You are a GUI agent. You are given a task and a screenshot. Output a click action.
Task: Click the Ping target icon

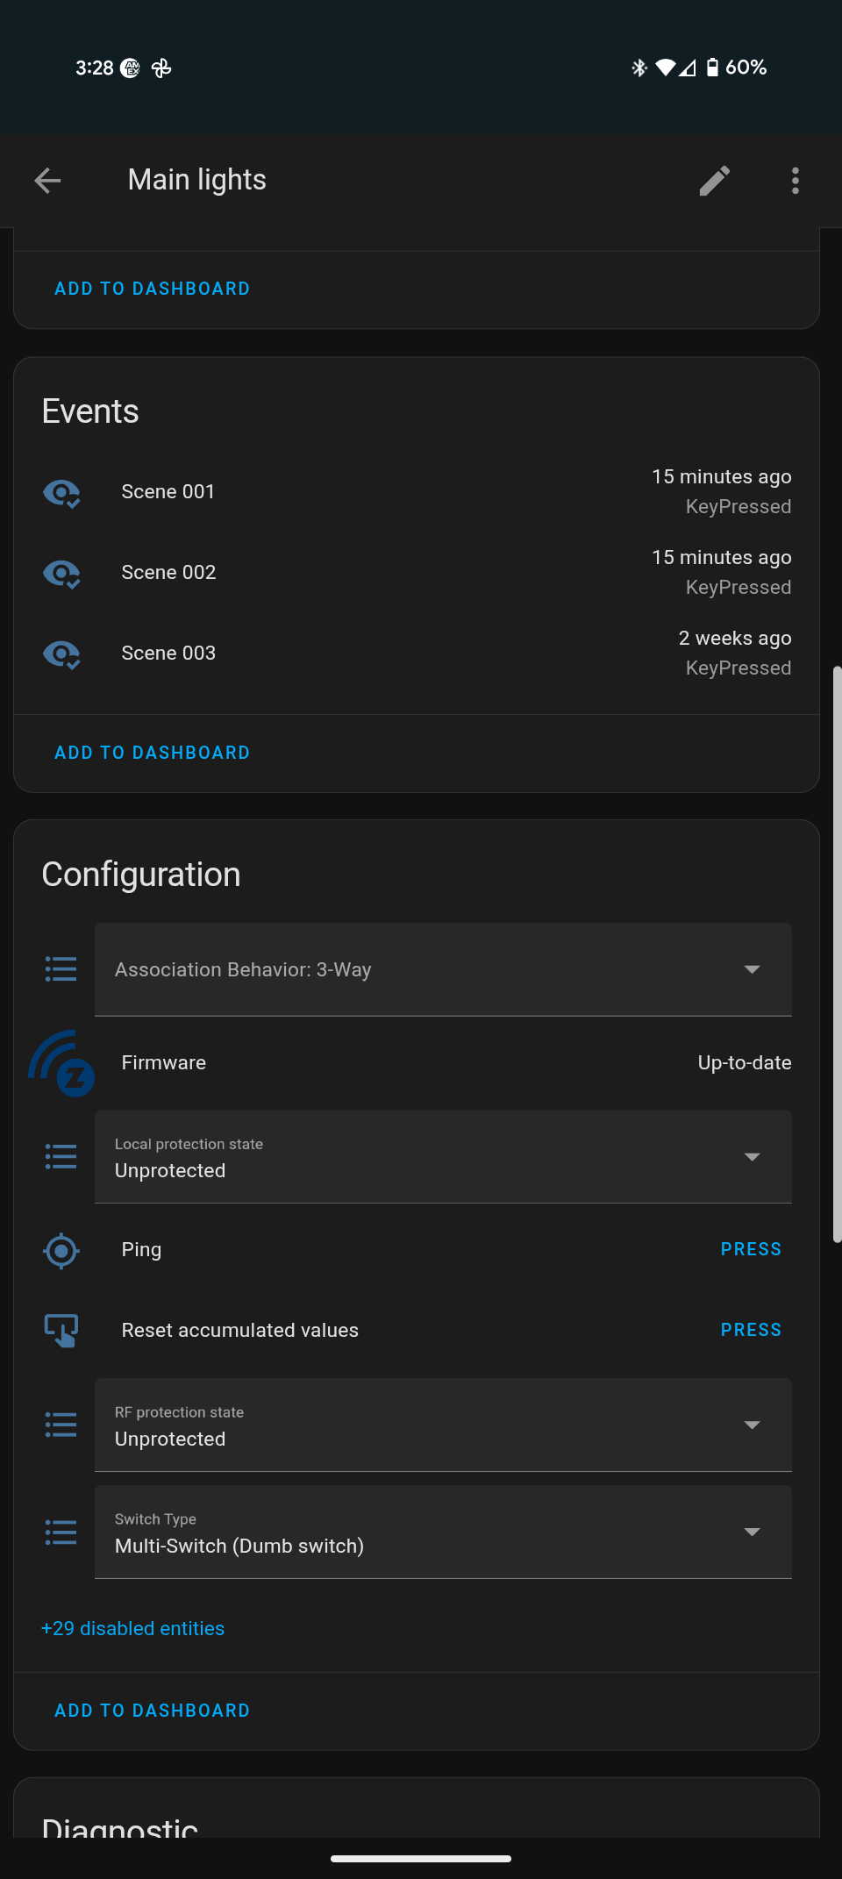coord(61,1250)
